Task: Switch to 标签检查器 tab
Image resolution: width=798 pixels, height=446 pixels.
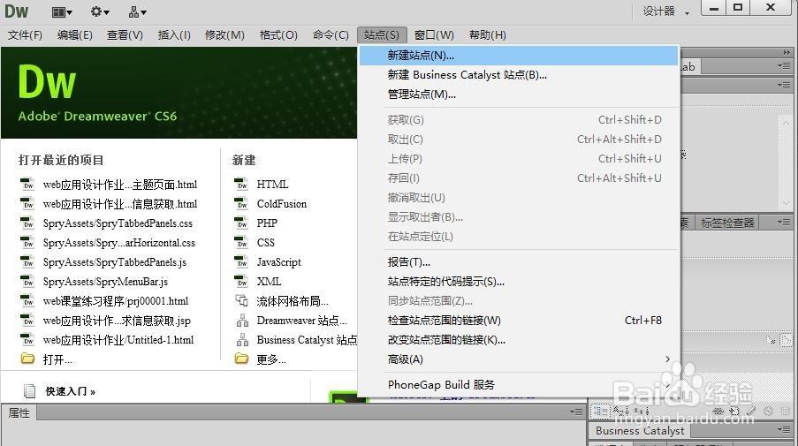Action: 727,223
